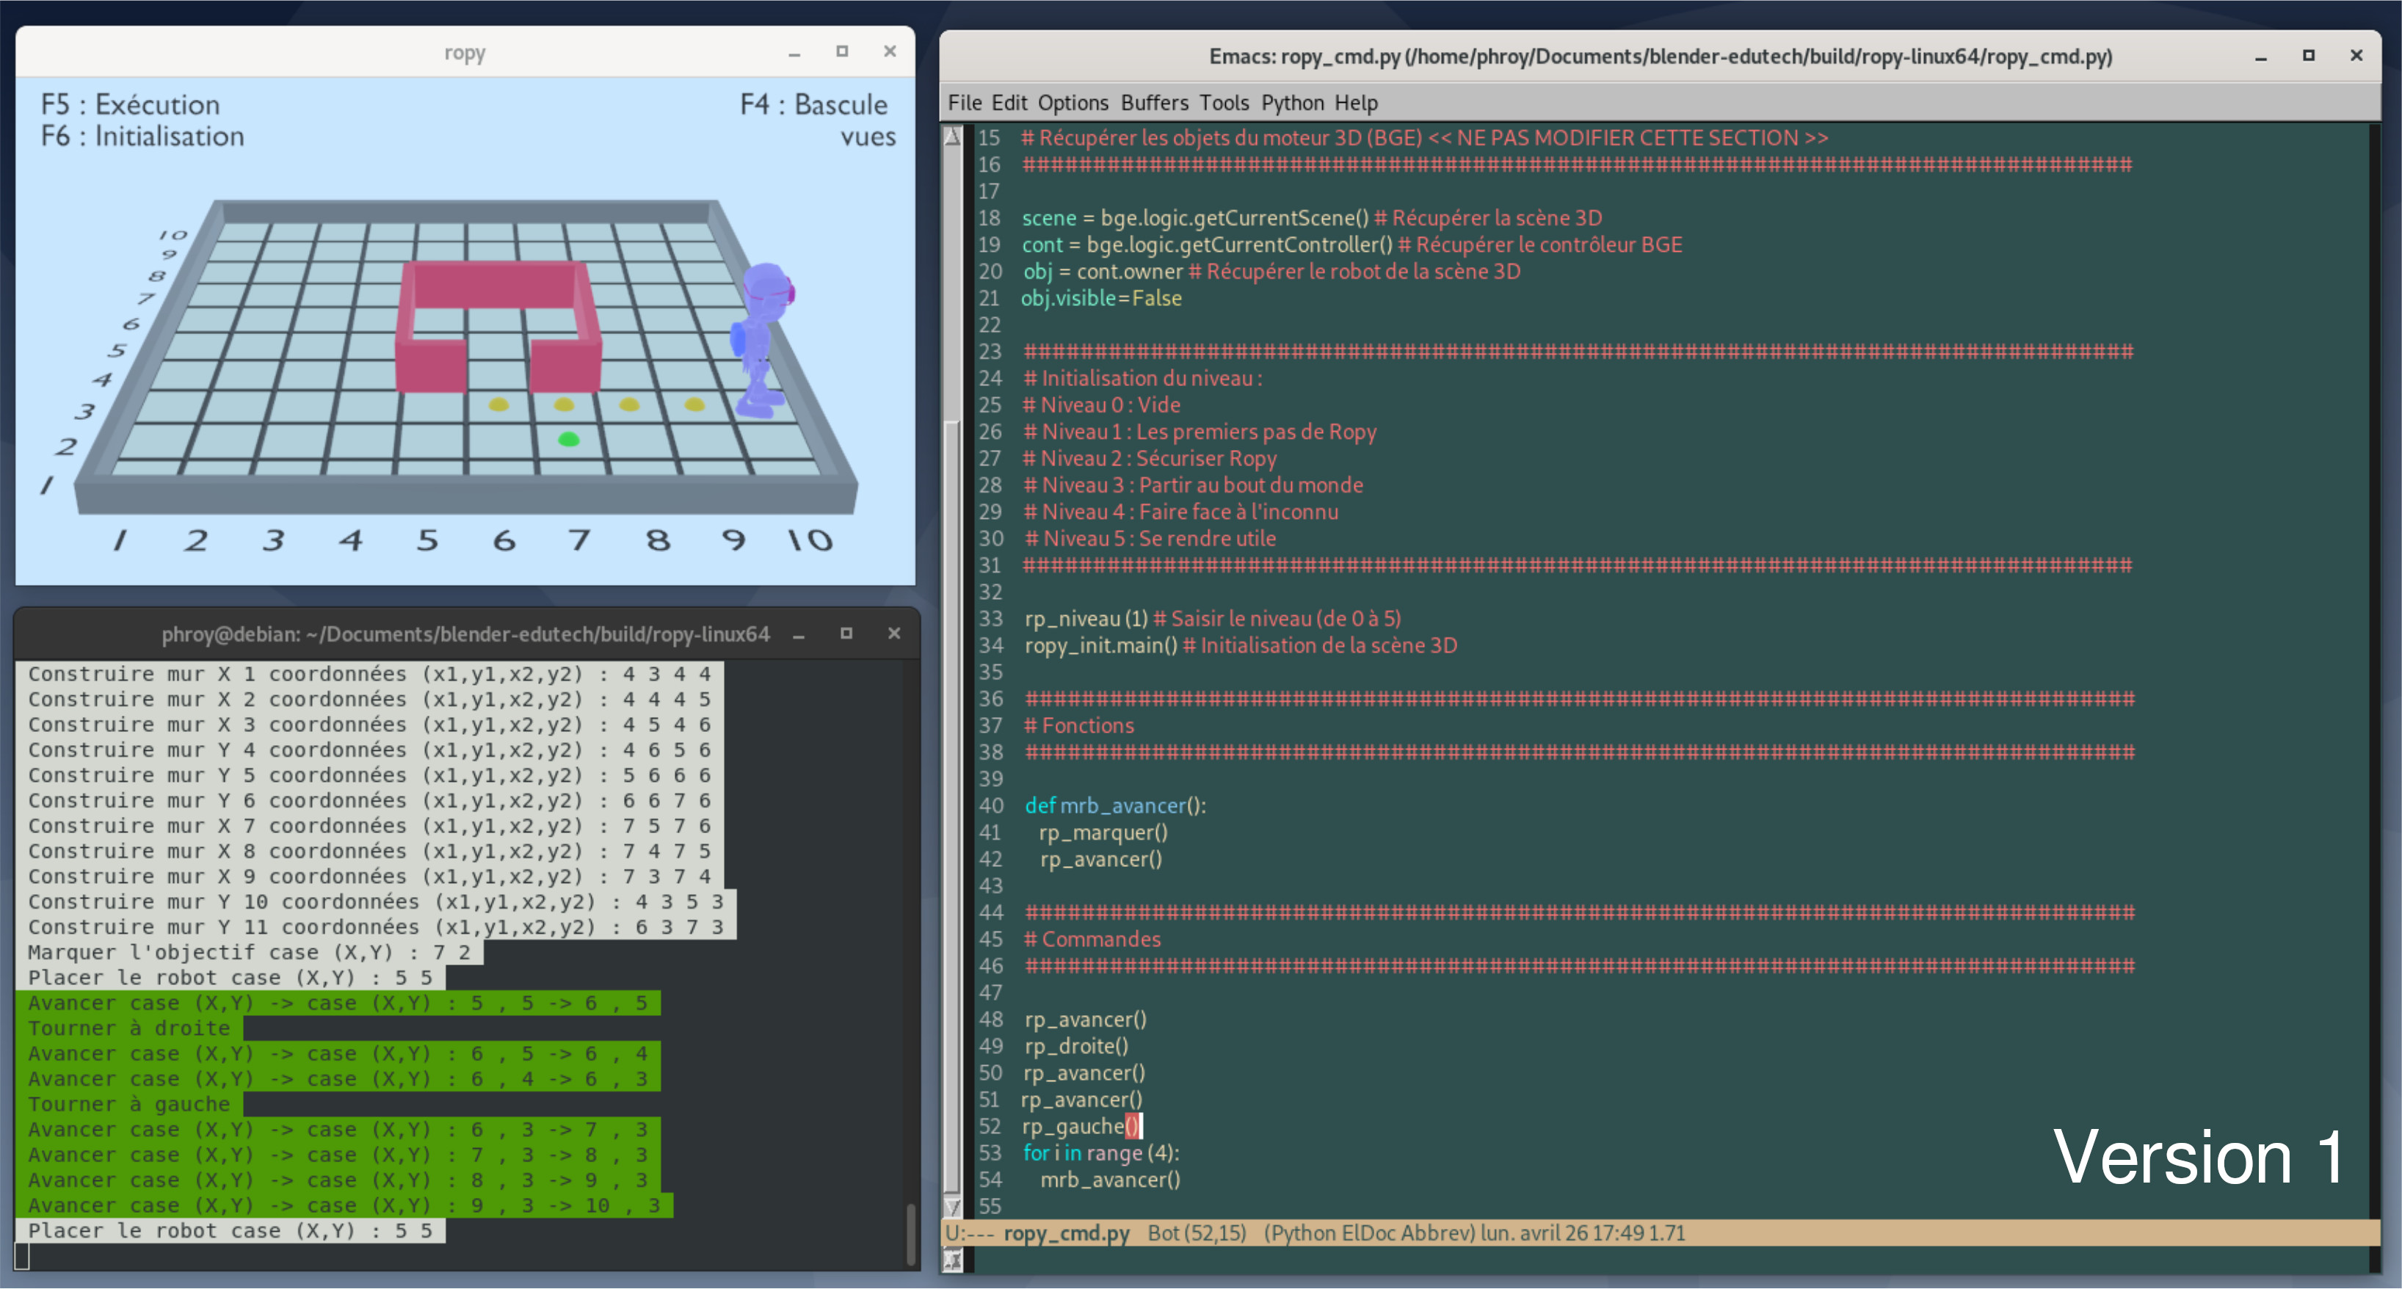2402x1289 pixels.
Task: Click the Emacs vertical scrollbar thumb
Action: (952, 807)
